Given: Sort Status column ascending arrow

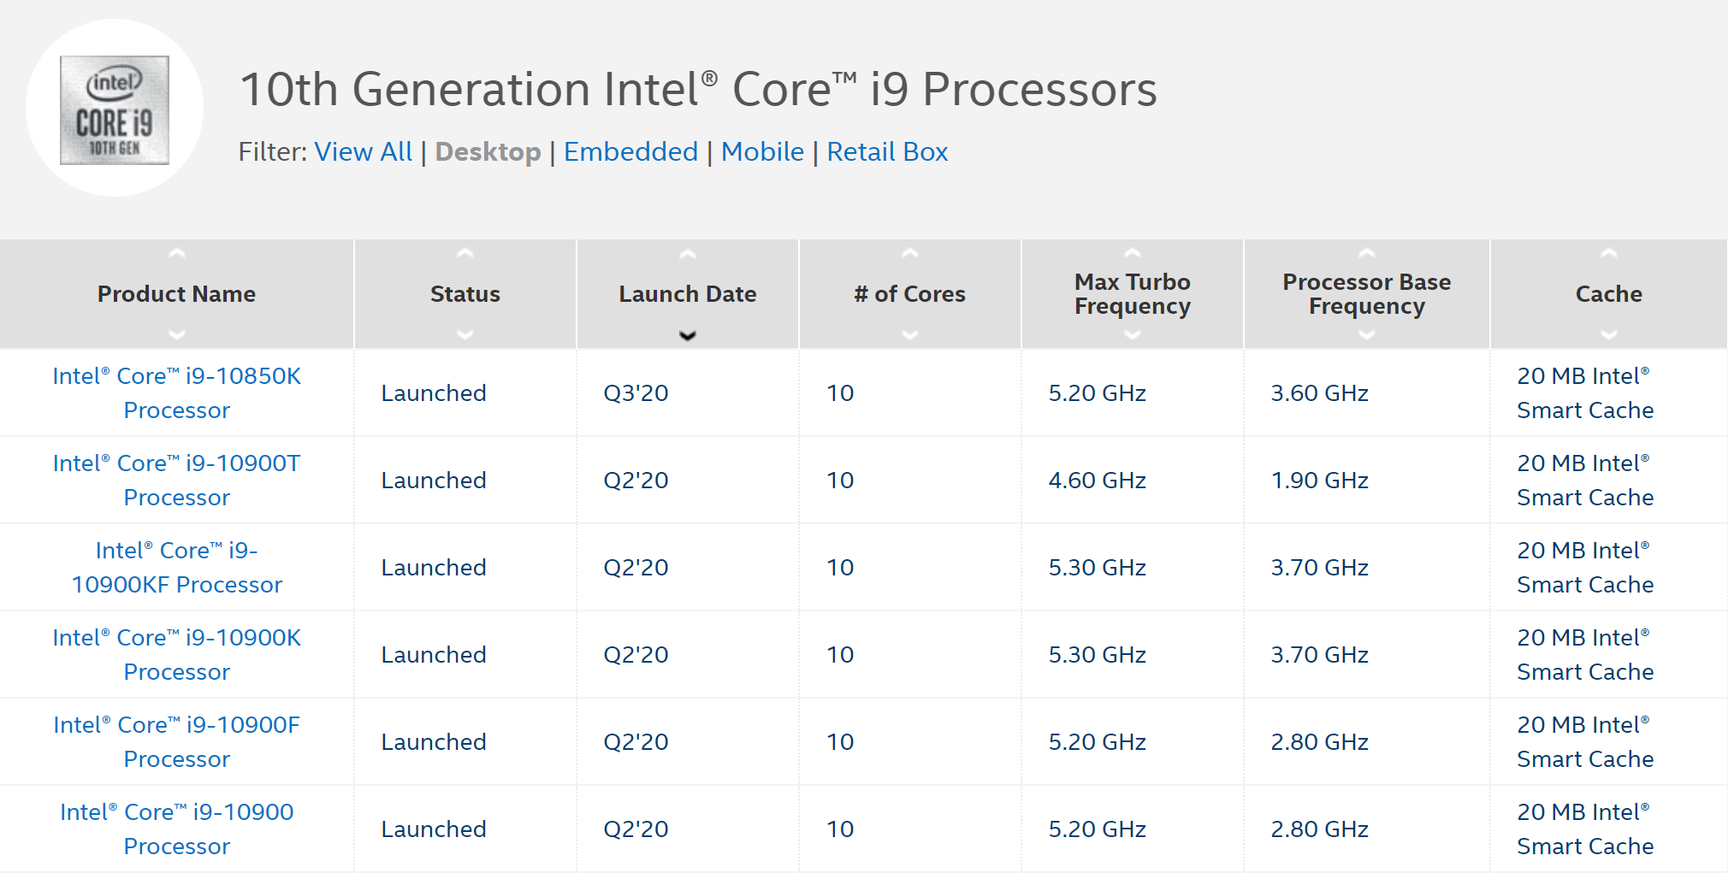Looking at the screenshot, I should coord(465,254).
